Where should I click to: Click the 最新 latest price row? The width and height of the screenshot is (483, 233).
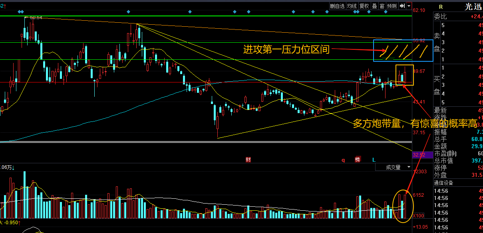coord(458,110)
